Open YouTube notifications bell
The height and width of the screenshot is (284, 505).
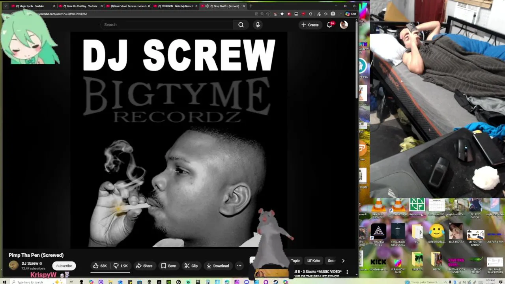click(x=330, y=25)
